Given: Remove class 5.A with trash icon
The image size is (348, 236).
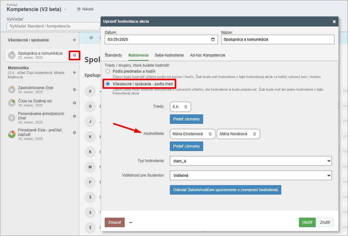Looking at the screenshot, I should pyautogui.click(x=186, y=107).
